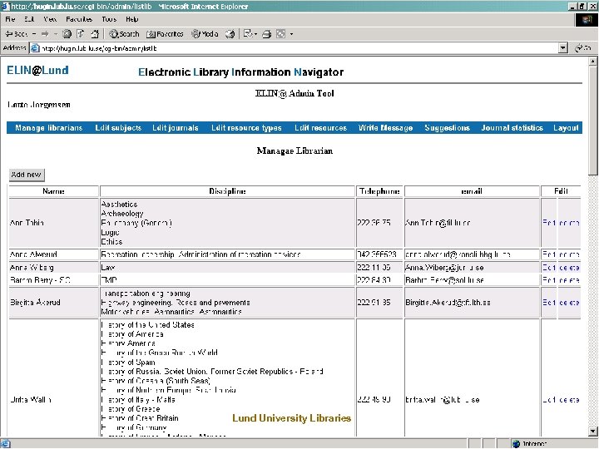Edit the Ann Tobin entry
Image resolution: width=599 pixels, height=449 pixels.
tap(549, 223)
